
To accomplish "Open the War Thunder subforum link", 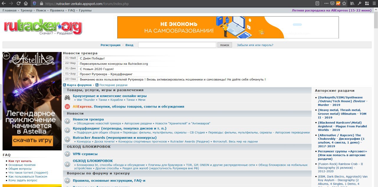I will (x=86, y=100).
